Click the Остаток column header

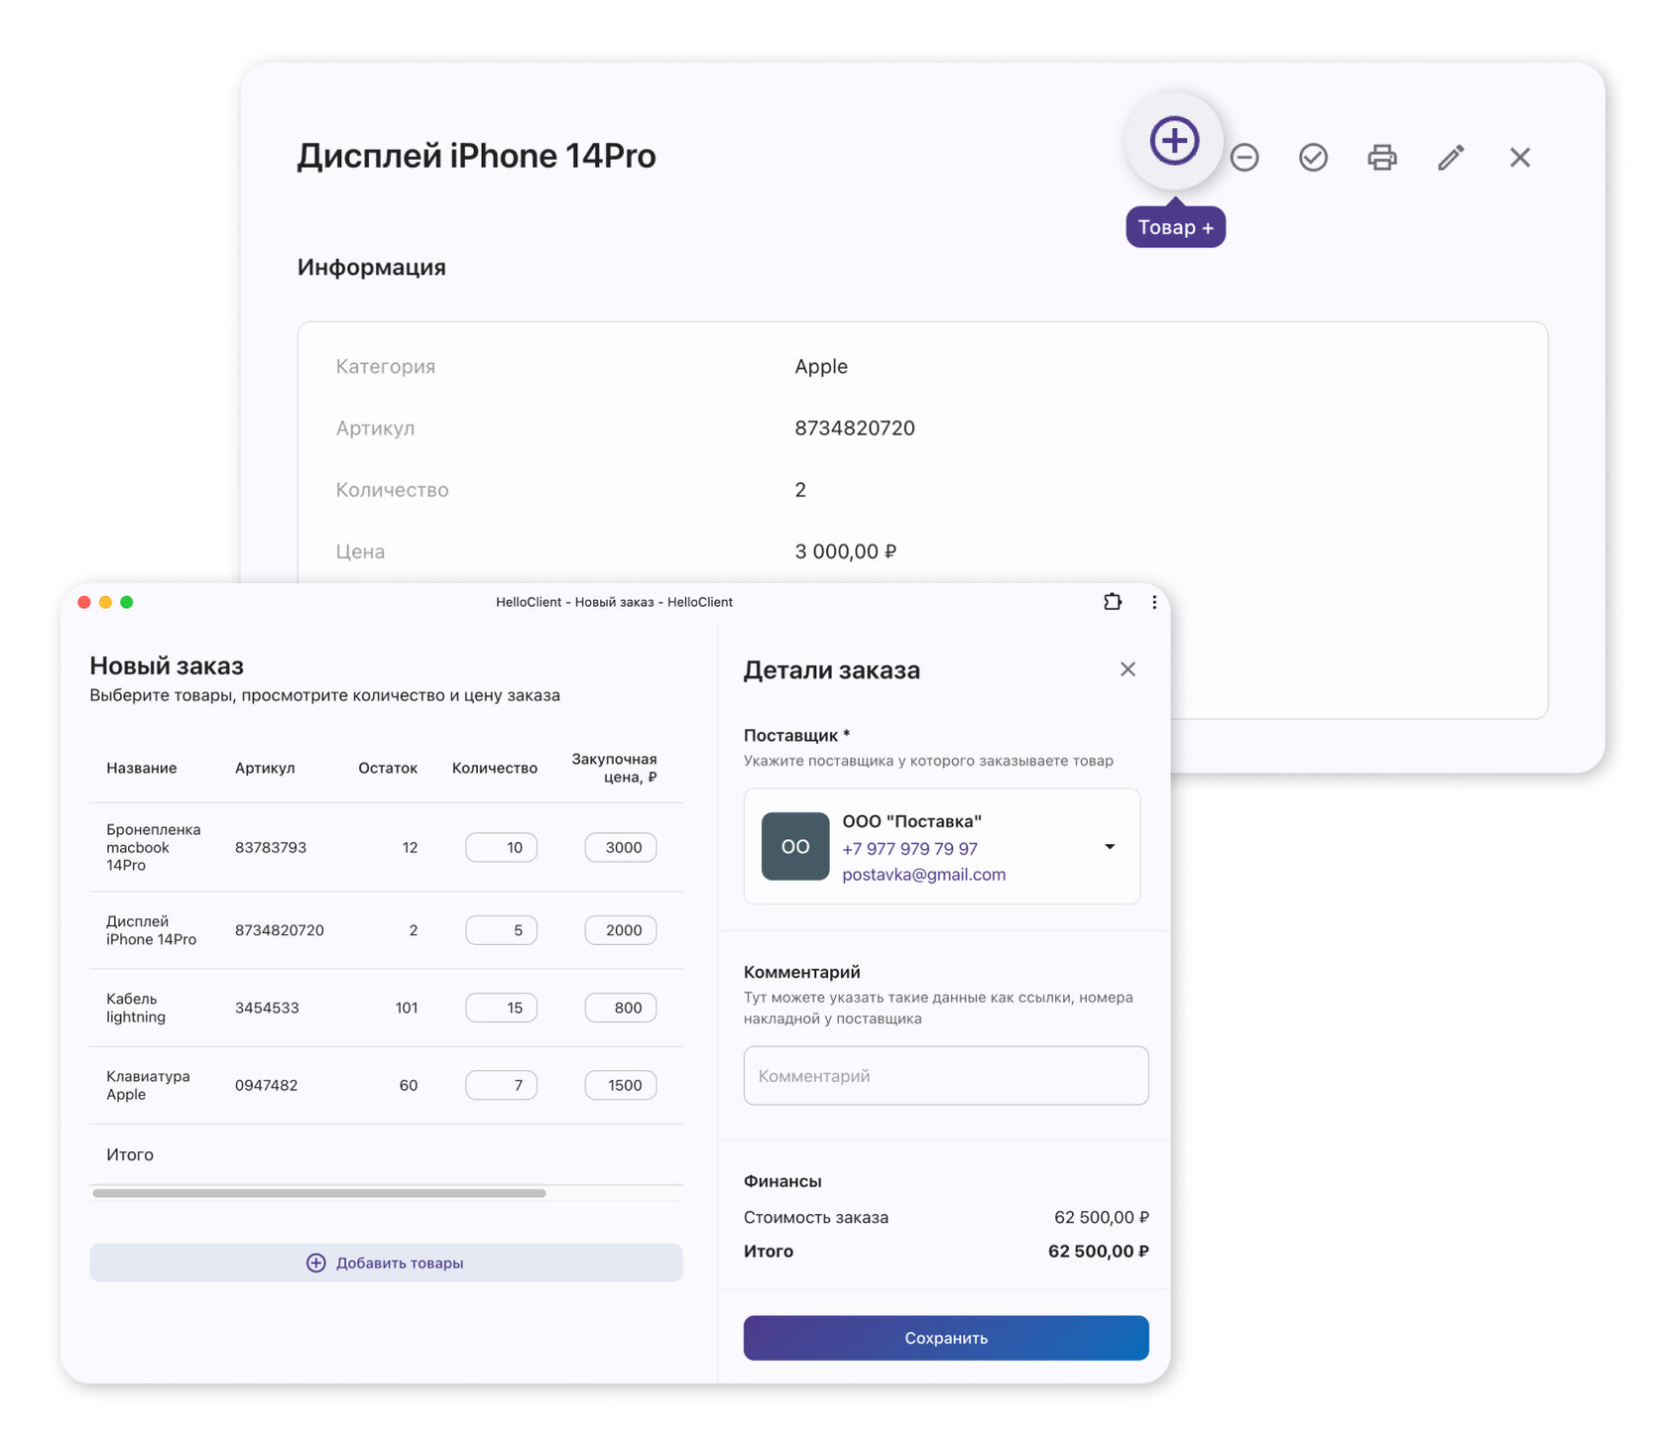click(x=388, y=768)
